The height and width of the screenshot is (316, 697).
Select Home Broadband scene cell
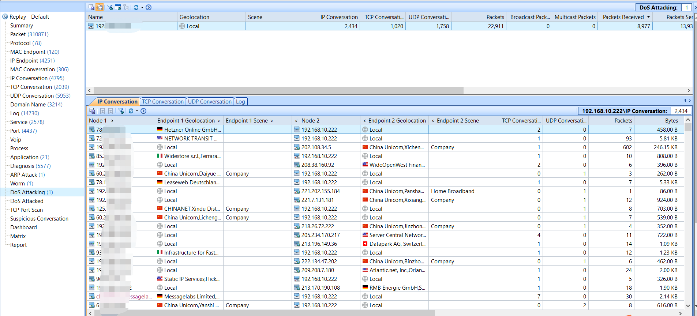coord(462,191)
